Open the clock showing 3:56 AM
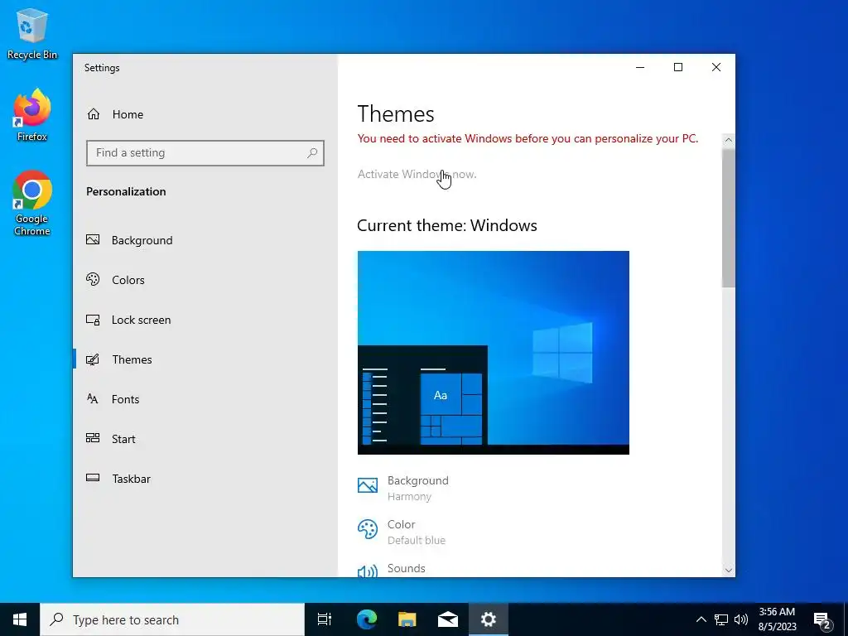Viewport: 848px width, 636px height. (x=777, y=619)
